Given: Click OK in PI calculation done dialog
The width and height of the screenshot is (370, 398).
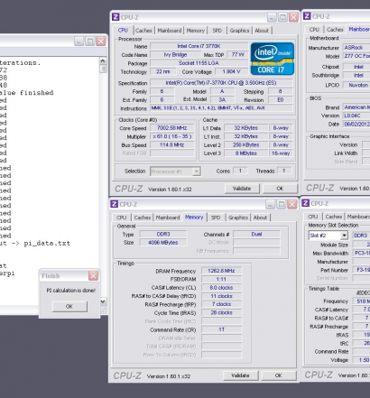Looking at the screenshot, I should tap(69, 306).
